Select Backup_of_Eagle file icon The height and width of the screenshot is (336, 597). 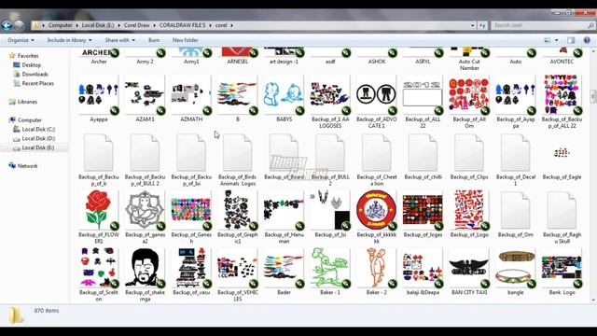point(562,153)
